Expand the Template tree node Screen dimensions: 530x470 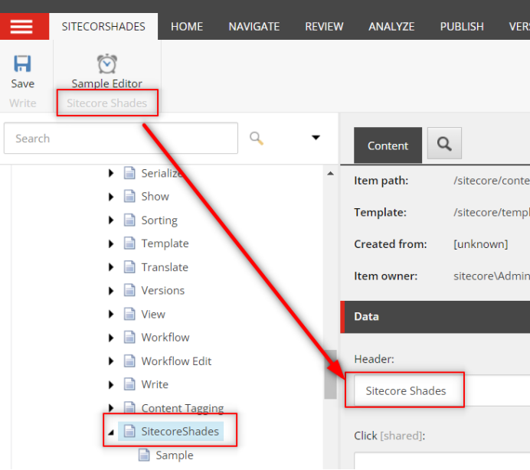point(111,243)
